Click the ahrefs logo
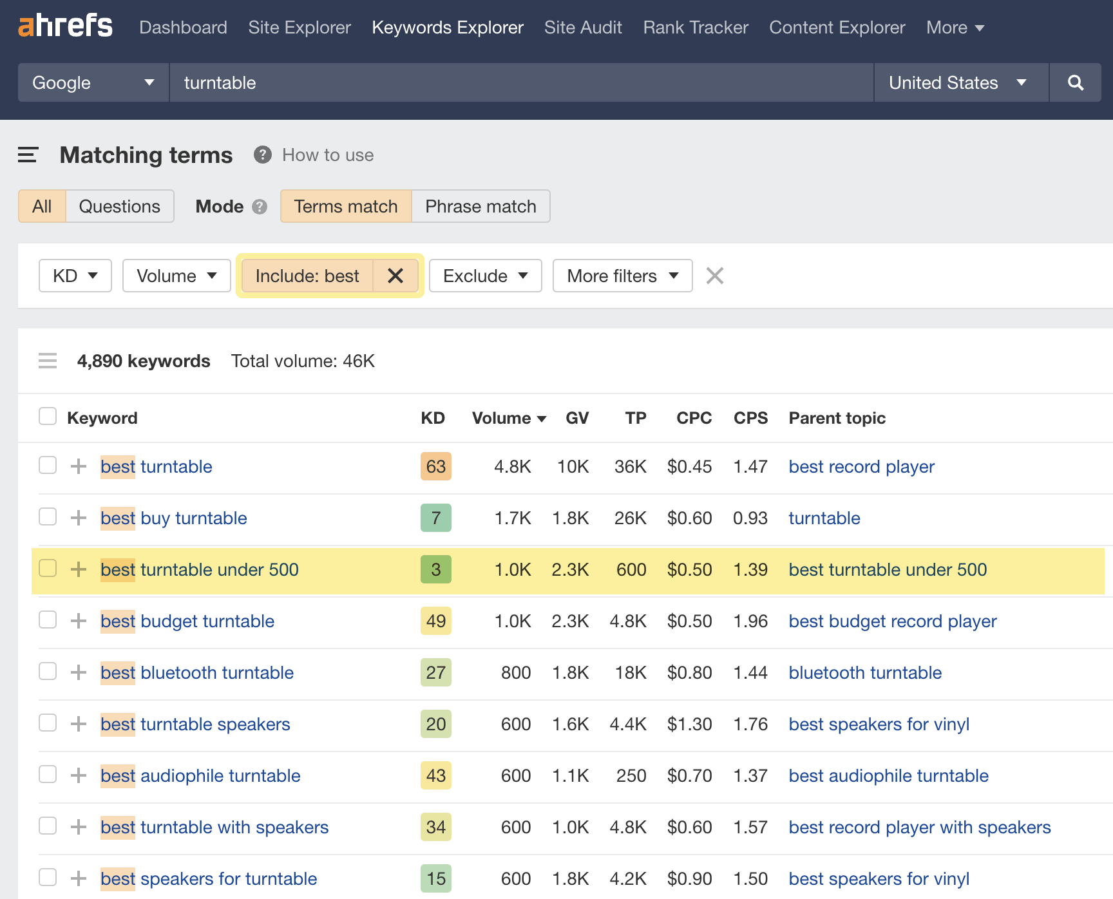 pyautogui.click(x=64, y=26)
